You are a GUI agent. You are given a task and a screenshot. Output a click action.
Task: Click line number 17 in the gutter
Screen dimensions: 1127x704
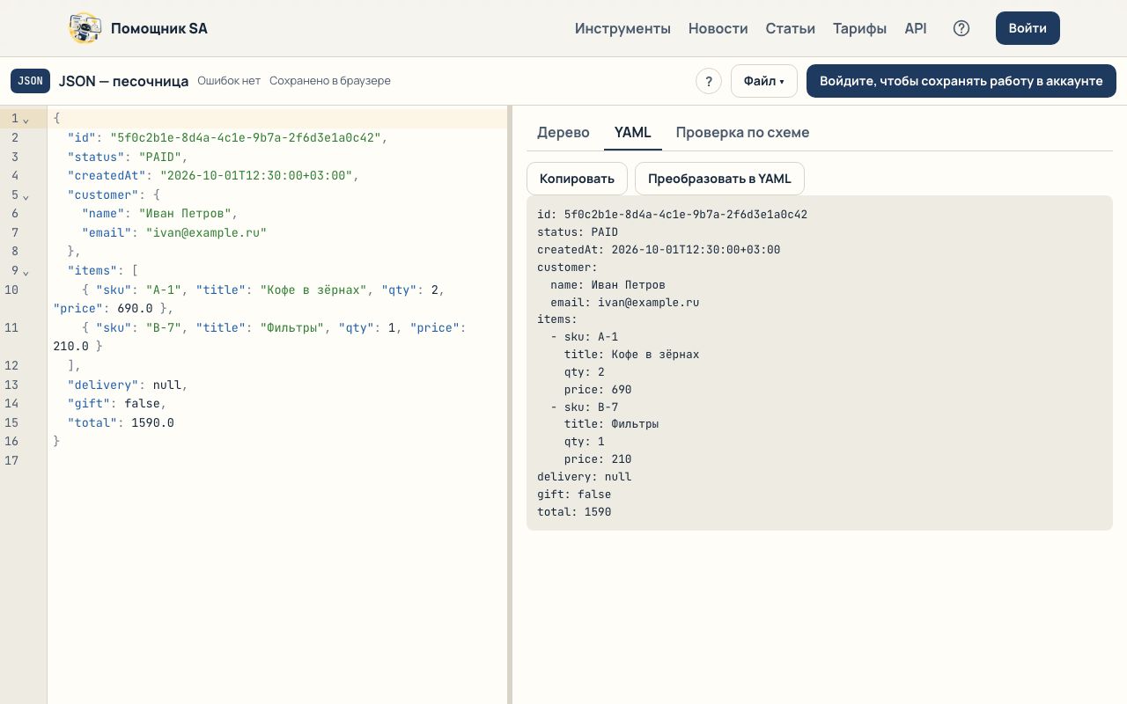pyautogui.click(x=11, y=460)
